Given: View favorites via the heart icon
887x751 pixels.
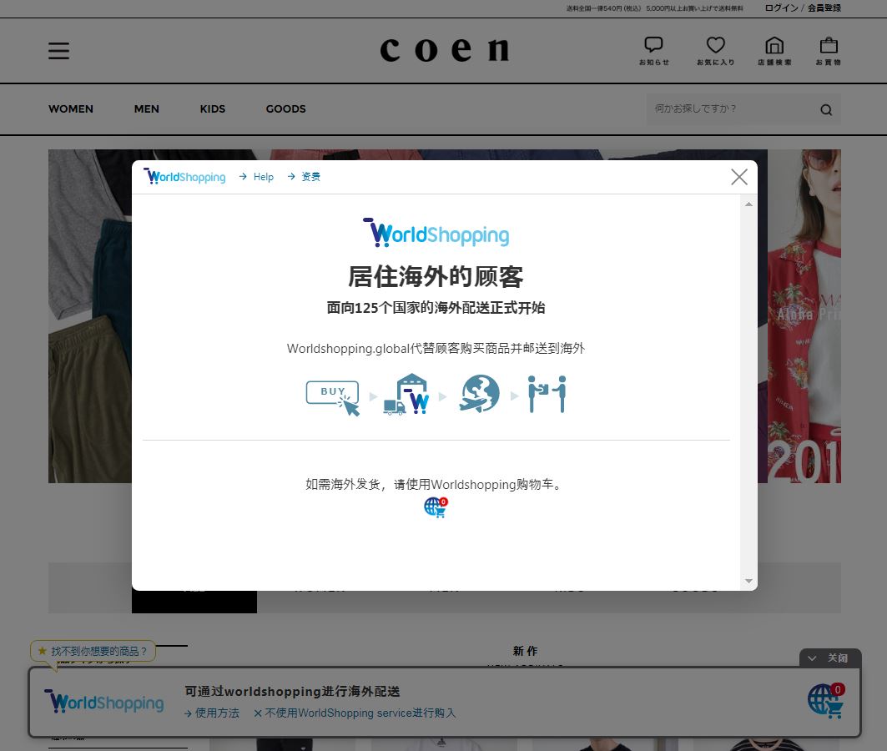Looking at the screenshot, I should (715, 50).
